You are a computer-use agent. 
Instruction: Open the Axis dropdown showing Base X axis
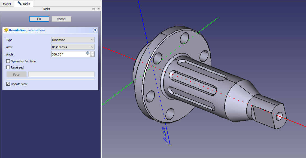(73, 47)
